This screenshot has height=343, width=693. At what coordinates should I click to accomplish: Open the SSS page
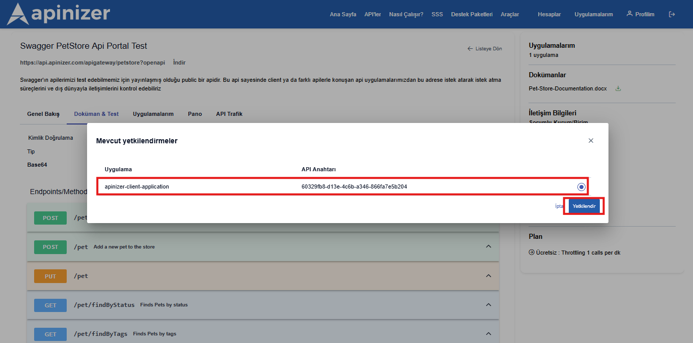[x=437, y=14]
